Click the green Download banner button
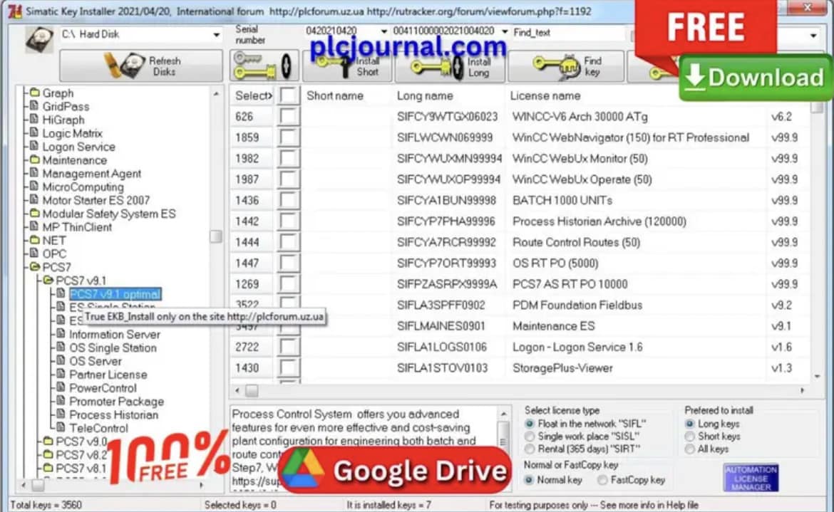Screen dimensions: 834x512 coord(755,78)
